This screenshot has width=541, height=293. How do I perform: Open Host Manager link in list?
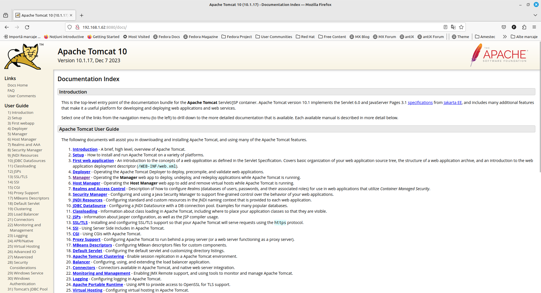click(x=87, y=183)
